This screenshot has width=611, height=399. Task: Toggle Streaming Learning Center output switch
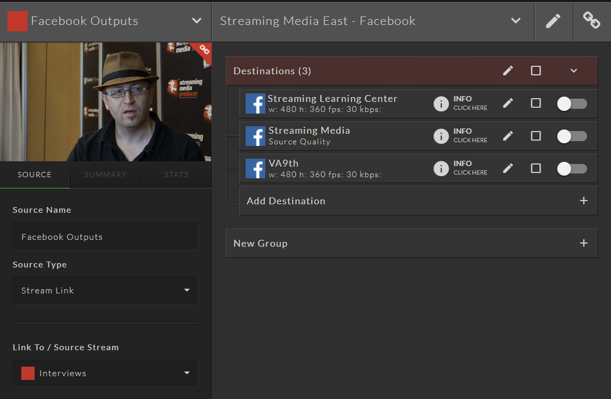click(x=572, y=104)
